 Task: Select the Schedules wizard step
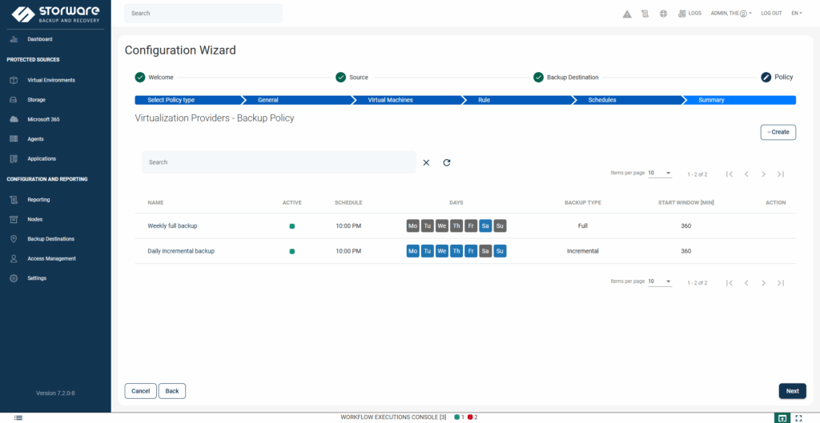[602, 100]
